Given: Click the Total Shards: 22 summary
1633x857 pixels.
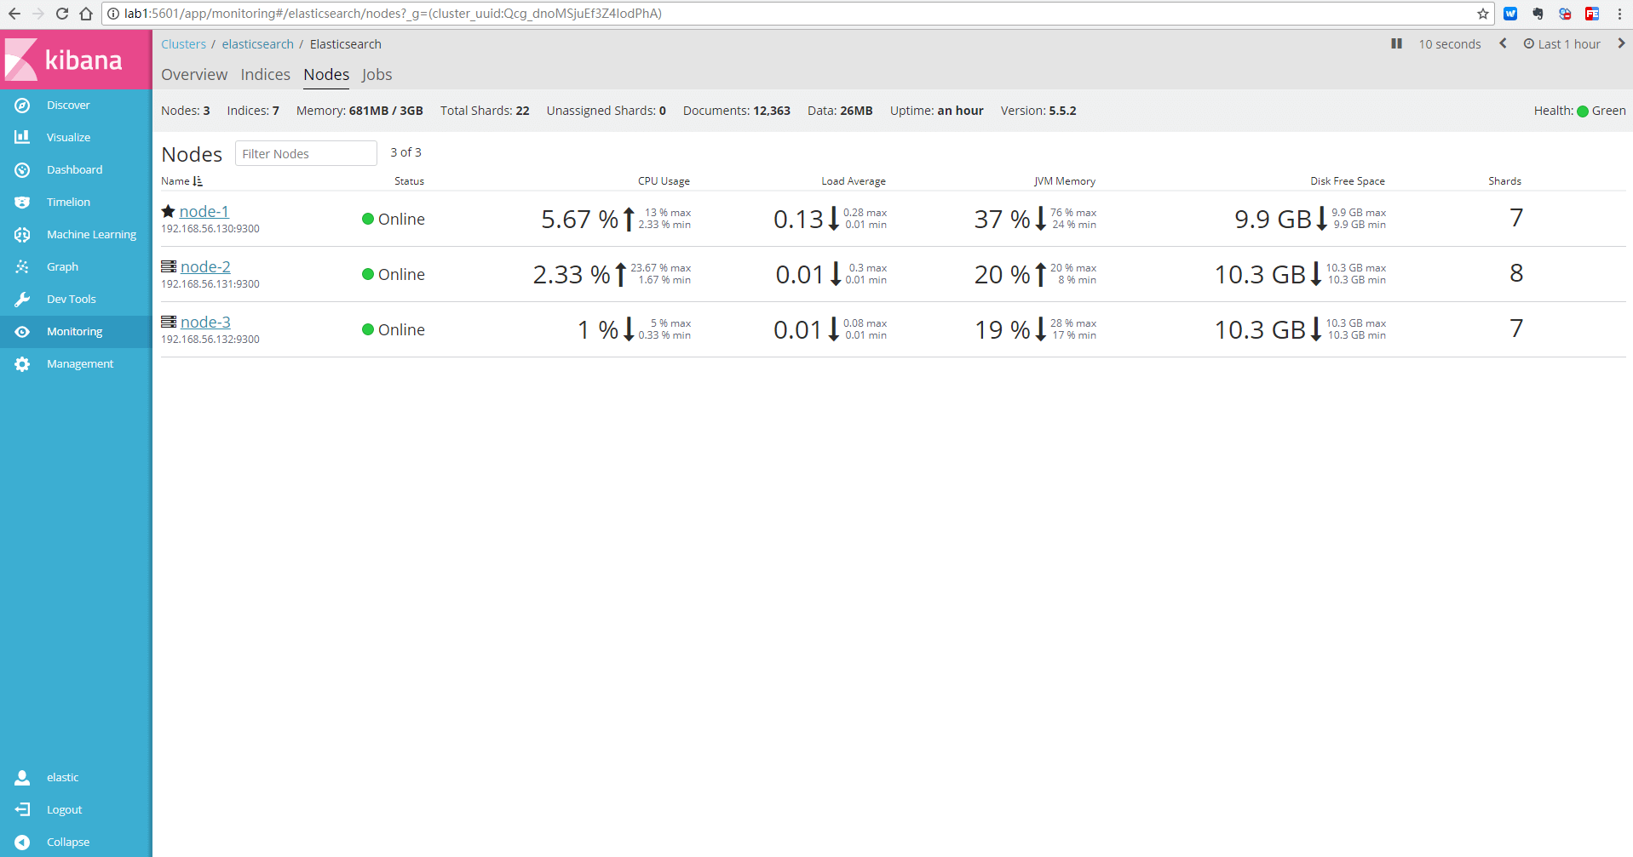Looking at the screenshot, I should (x=485, y=111).
